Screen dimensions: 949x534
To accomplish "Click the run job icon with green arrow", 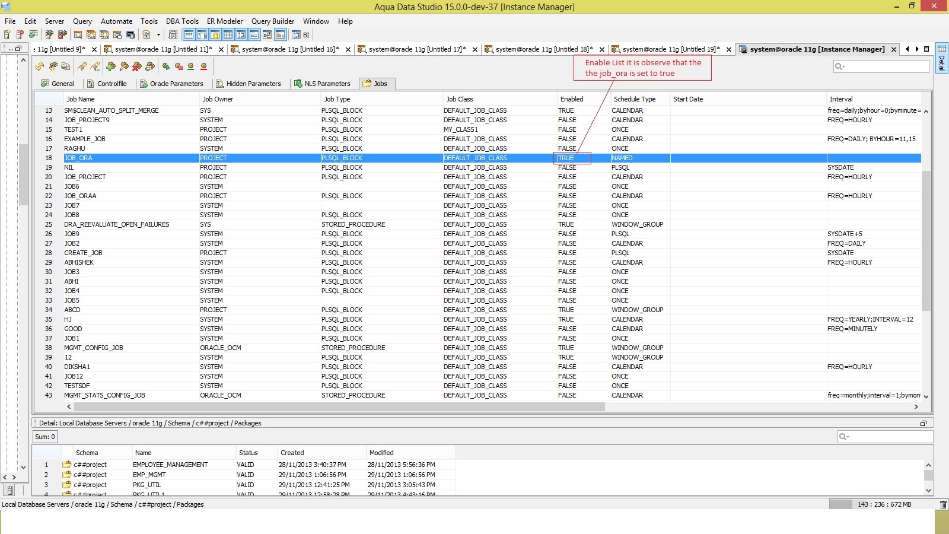I will 166,66.
